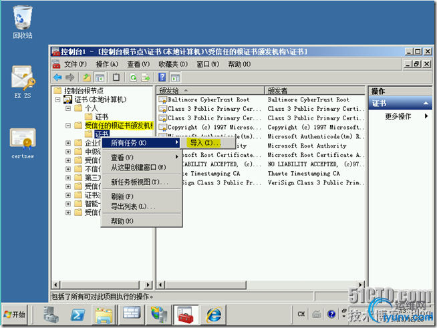Open the 文件(F) menu

coord(76,64)
